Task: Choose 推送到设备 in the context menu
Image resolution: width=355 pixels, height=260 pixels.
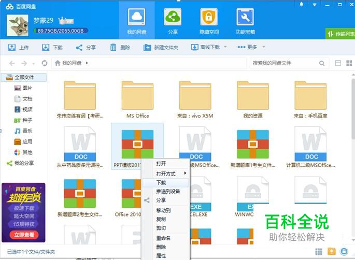Action: pos(165,192)
